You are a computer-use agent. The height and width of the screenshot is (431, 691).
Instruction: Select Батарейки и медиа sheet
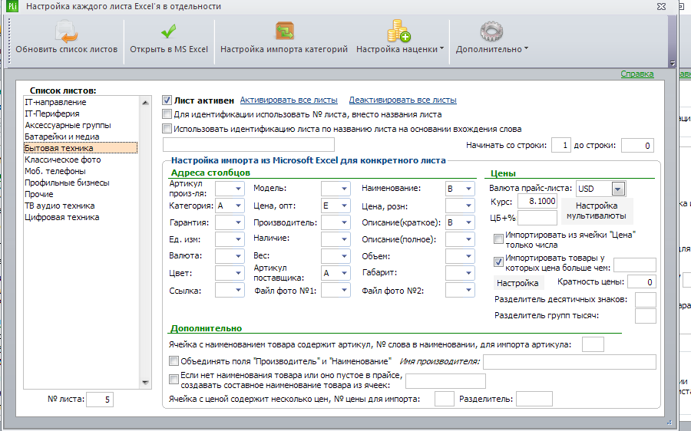61,137
